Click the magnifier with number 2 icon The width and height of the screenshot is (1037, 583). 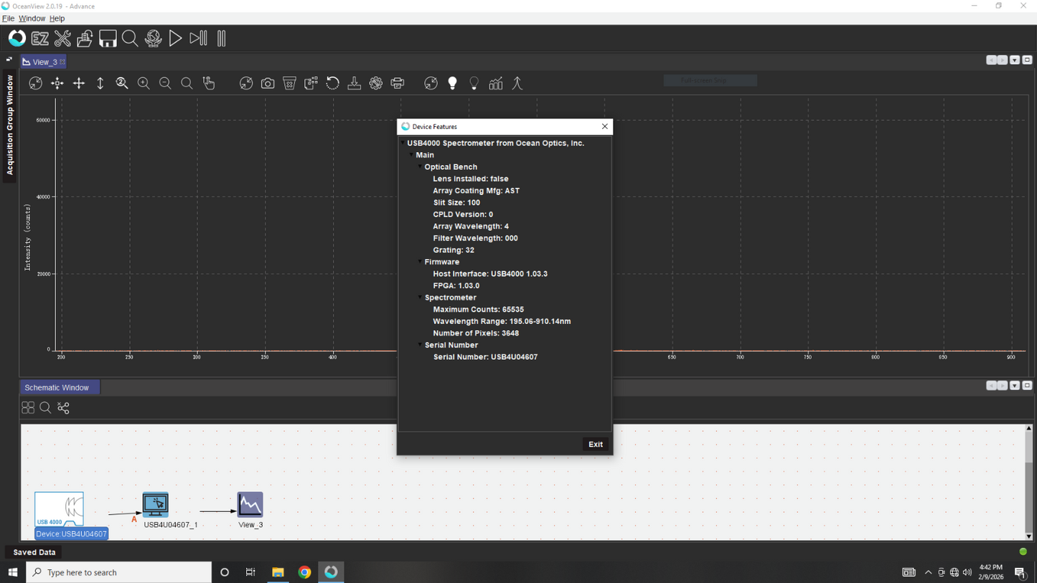click(122, 83)
